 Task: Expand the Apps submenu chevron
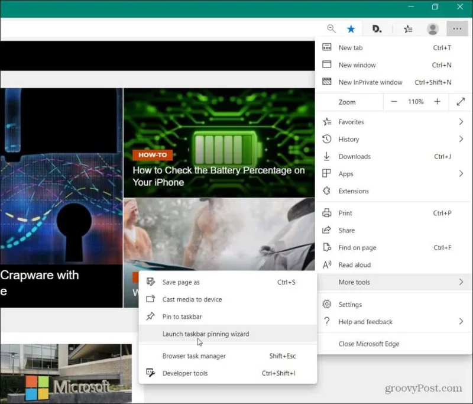click(x=461, y=173)
